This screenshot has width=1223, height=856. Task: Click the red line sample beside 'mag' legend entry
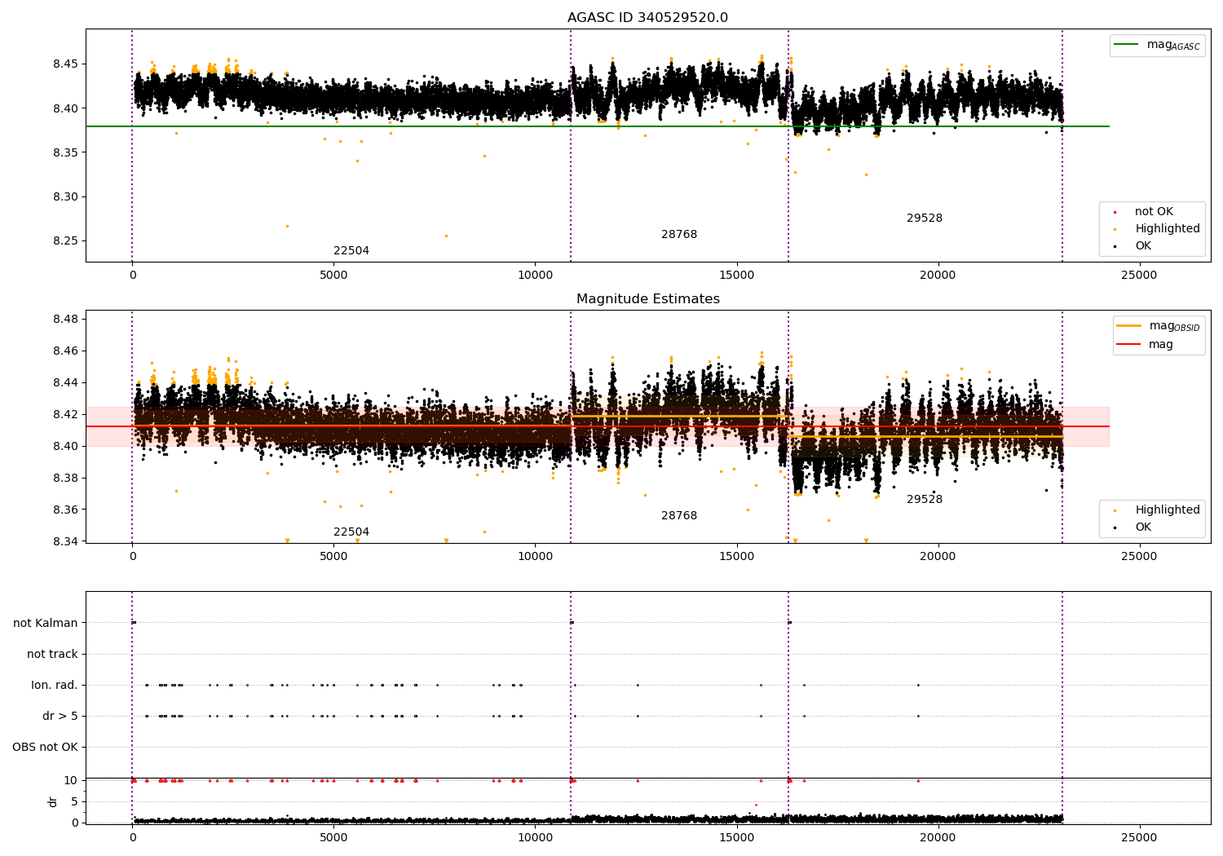pyautogui.click(x=1129, y=345)
